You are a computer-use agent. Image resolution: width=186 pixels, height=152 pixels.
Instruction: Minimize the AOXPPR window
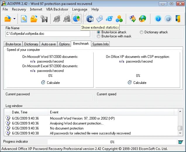(x=163, y=4)
